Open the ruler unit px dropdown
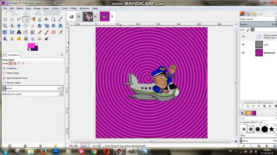This screenshot has height=155, width=277. tap(85, 146)
